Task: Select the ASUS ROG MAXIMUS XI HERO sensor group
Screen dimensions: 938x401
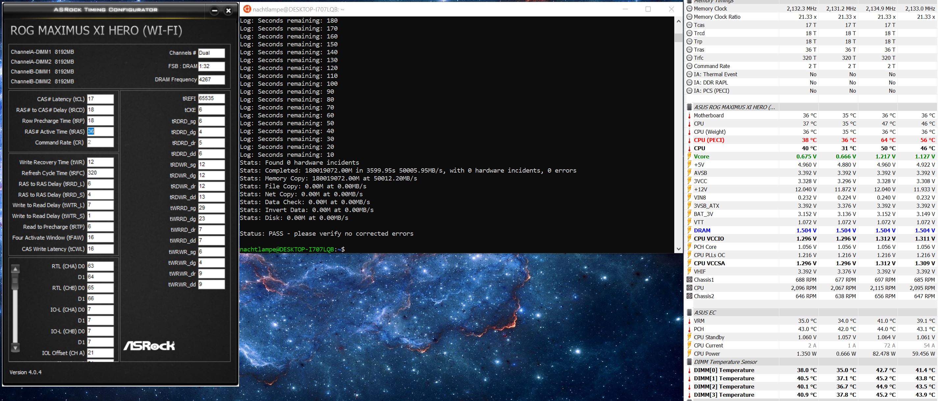Action: (734, 107)
